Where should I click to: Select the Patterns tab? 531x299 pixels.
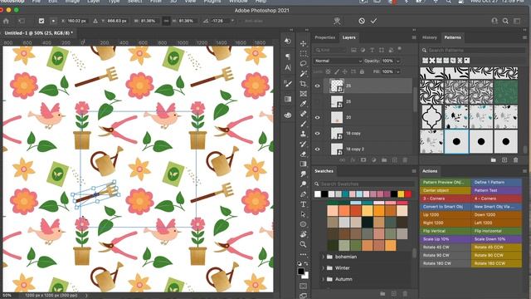coord(452,37)
